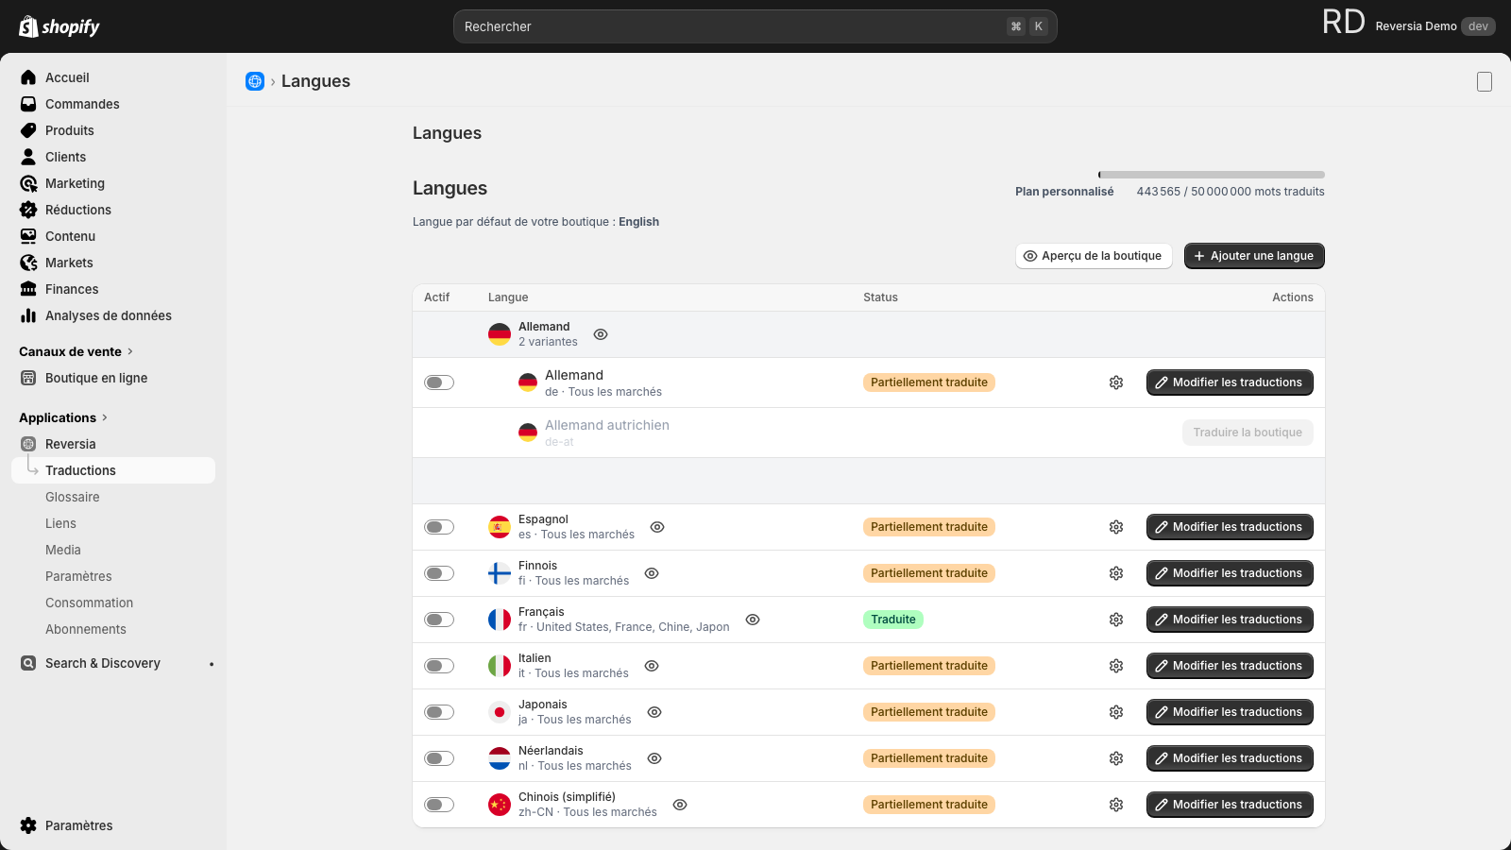1511x850 pixels.
Task: Click the Rechercher search field
Action: 755,26
